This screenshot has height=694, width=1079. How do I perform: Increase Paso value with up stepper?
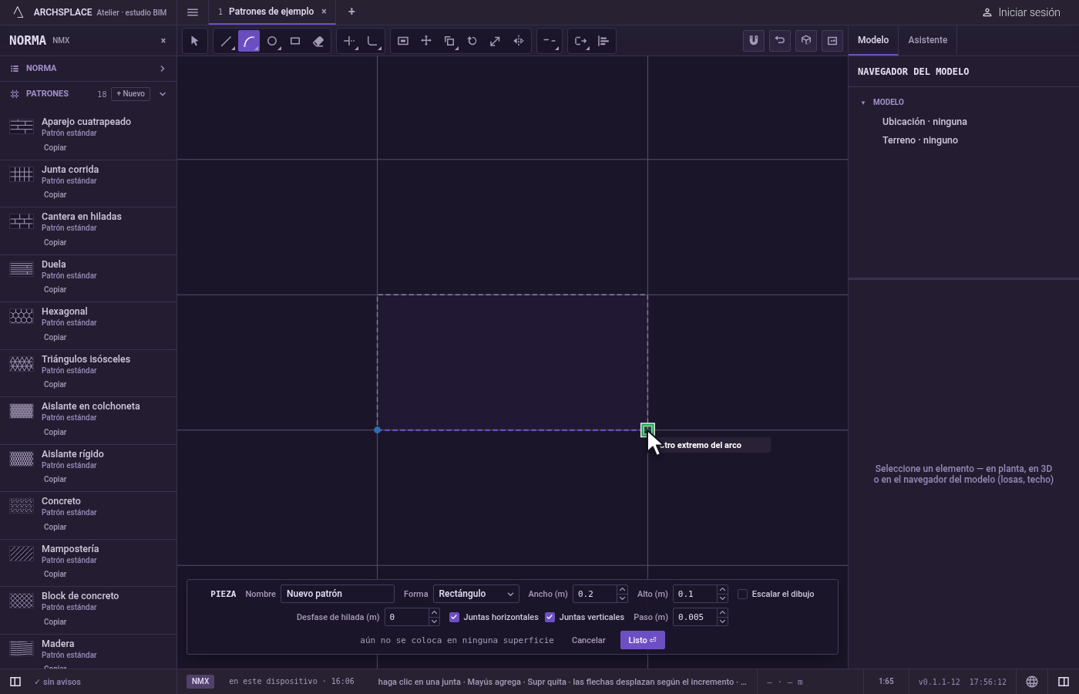(722, 613)
